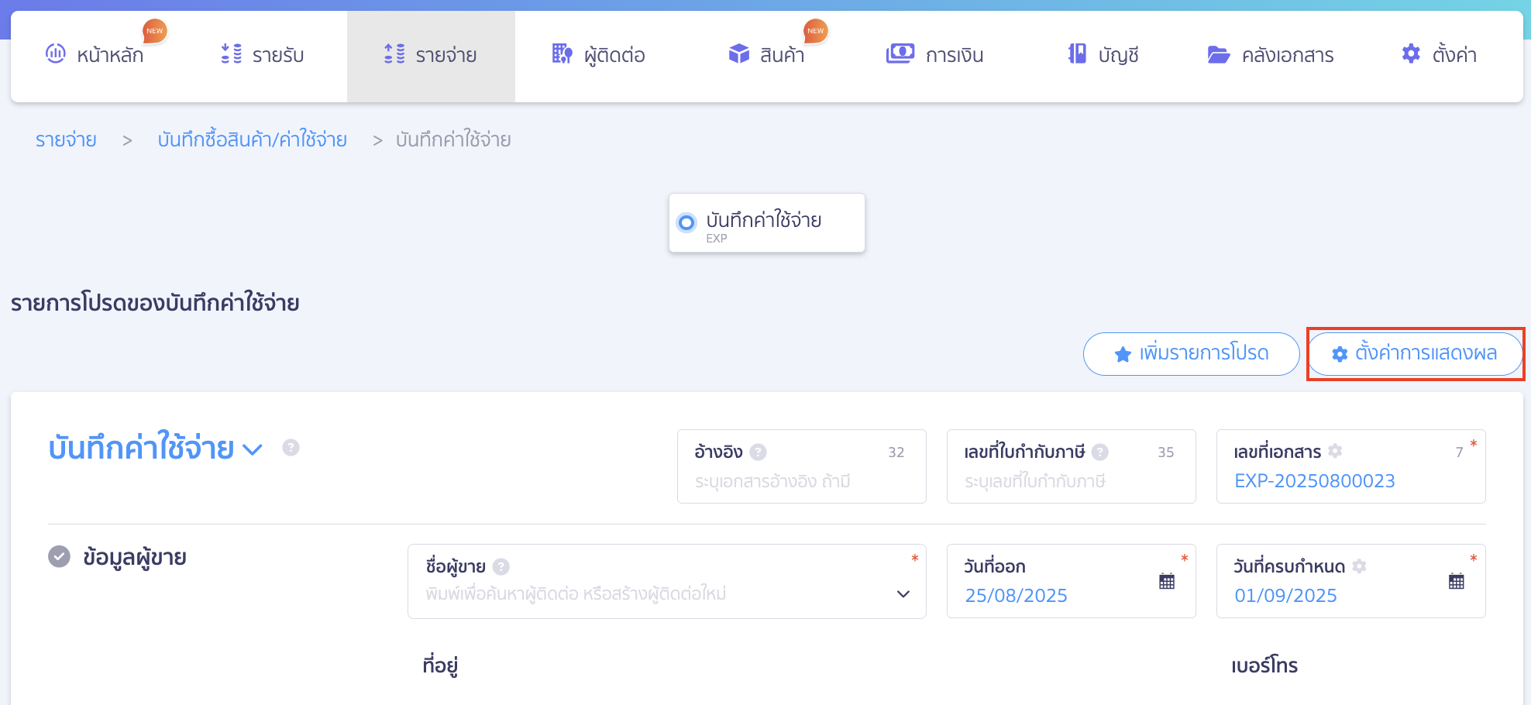Image resolution: width=1531 pixels, height=705 pixels.
Task: Click the seller name search field
Action: (667, 581)
